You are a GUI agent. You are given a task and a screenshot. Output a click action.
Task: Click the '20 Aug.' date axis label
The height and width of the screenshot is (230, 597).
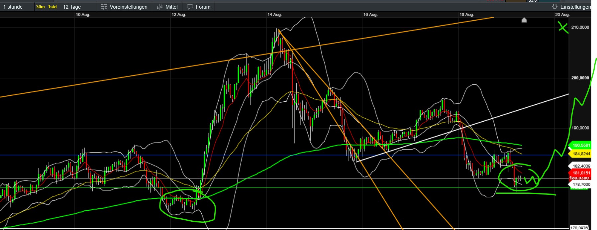[x=562, y=15]
